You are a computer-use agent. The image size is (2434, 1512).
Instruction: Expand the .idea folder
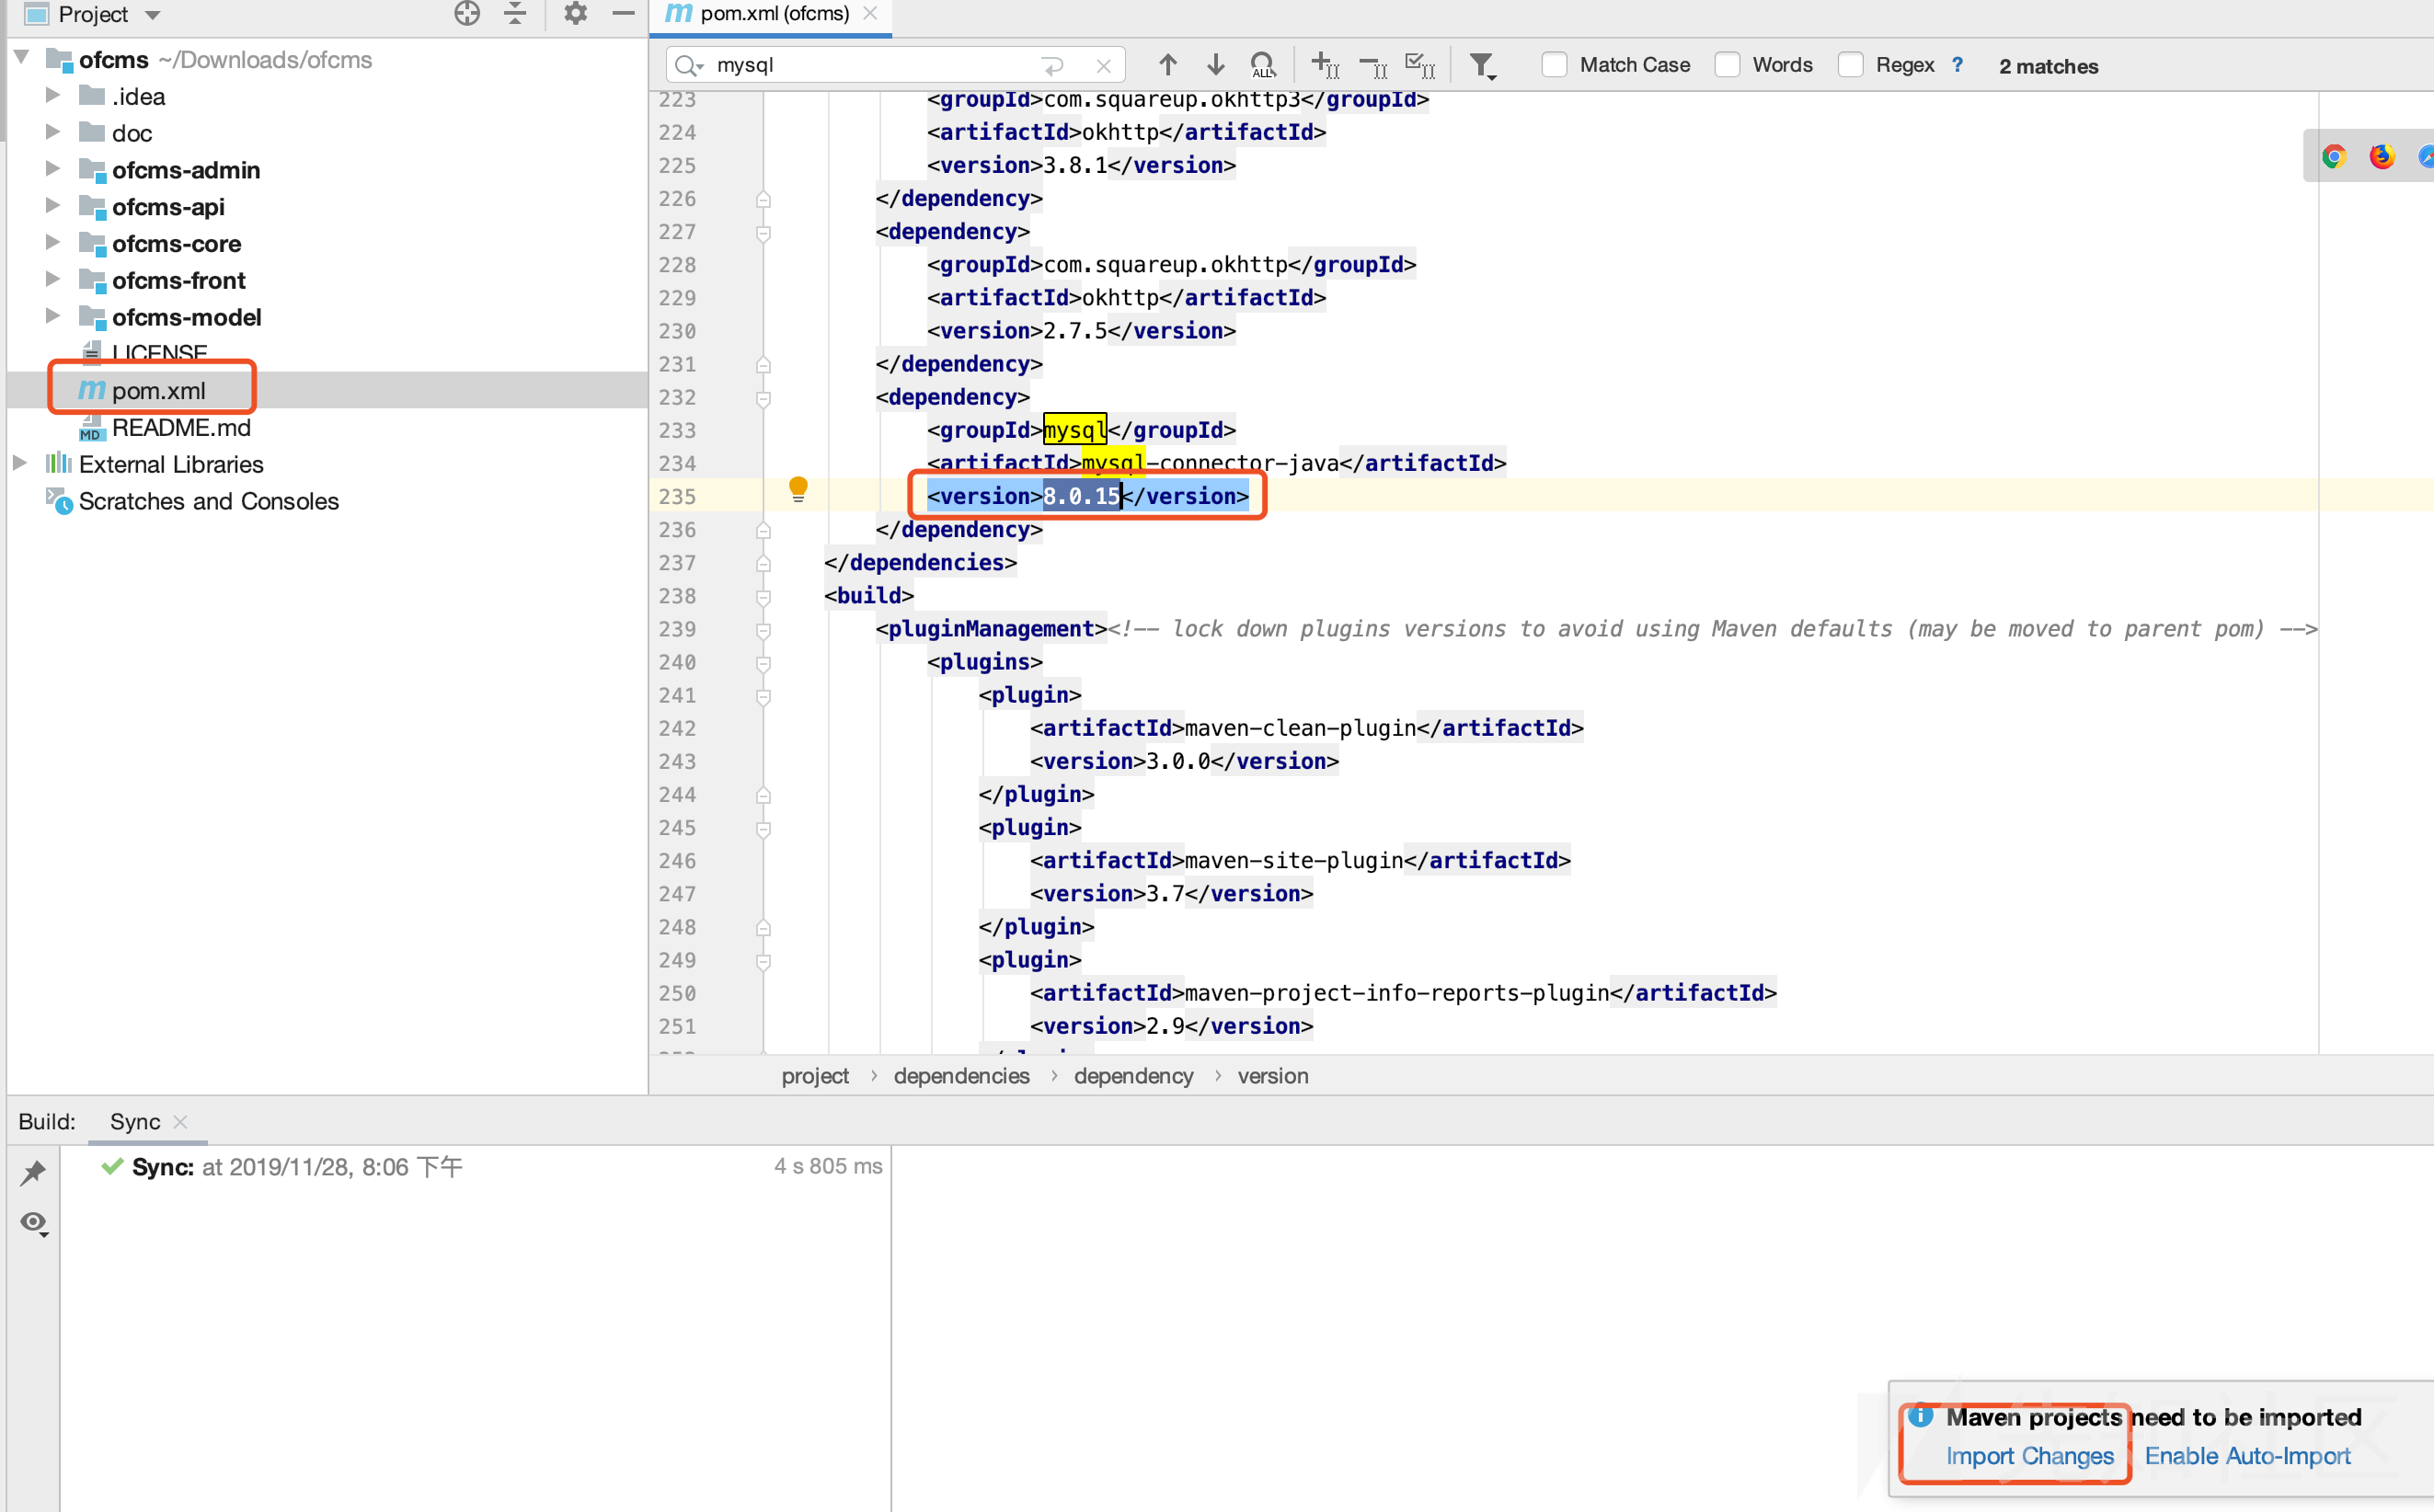coord(52,95)
